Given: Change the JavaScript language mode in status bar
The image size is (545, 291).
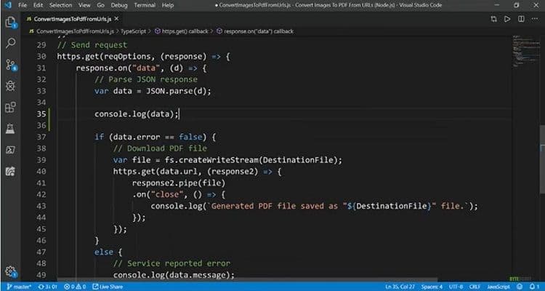Looking at the screenshot, I should (x=498, y=286).
